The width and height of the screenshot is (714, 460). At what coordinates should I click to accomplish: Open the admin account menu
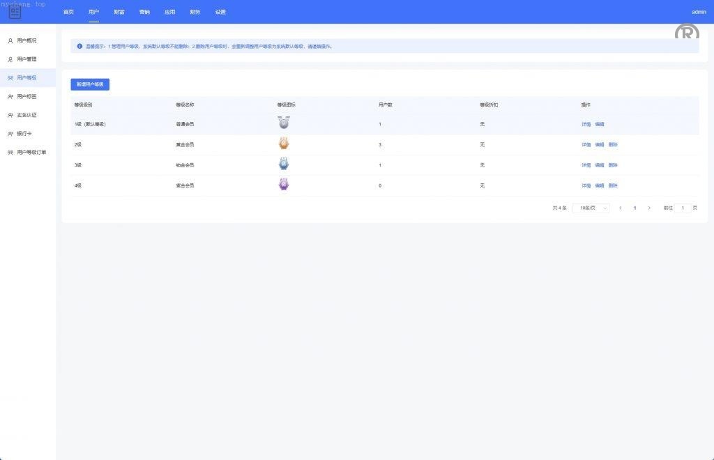click(x=699, y=12)
